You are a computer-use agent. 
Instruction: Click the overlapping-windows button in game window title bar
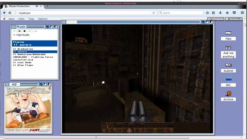211,22
